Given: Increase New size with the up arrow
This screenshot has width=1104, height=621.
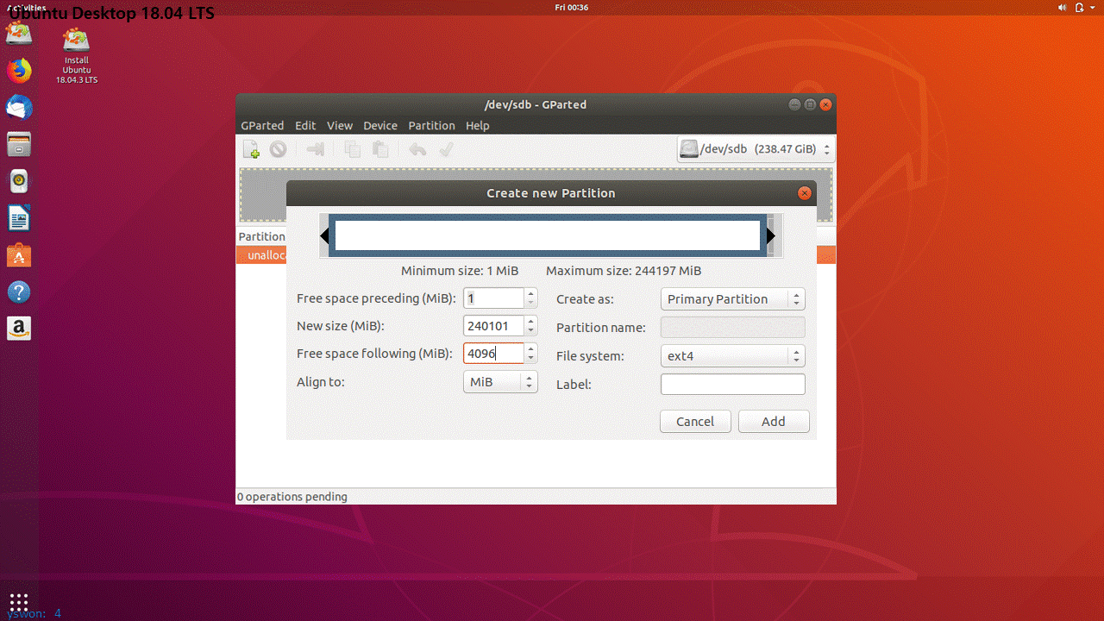Looking at the screenshot, I should pos(531,321).
